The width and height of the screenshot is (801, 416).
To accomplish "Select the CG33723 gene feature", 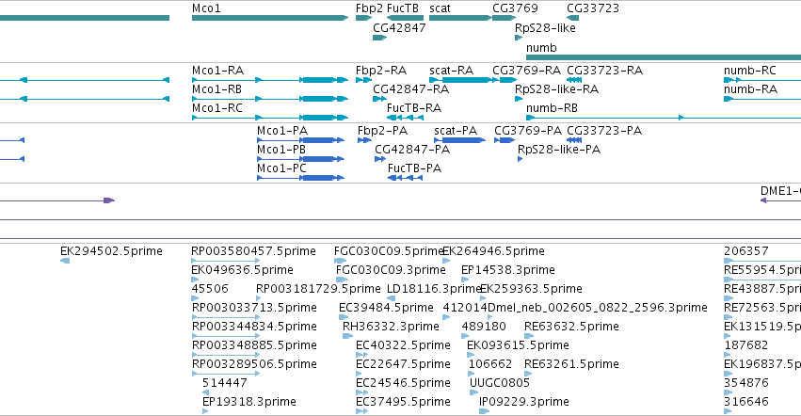I will [x=572, y=18].
